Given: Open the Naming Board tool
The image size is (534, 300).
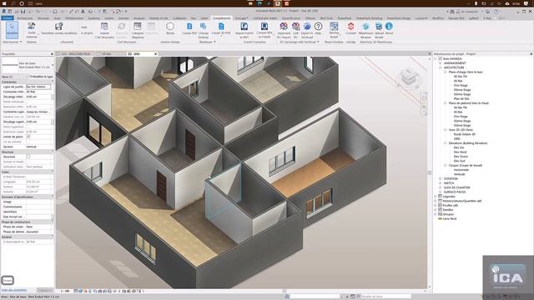Looking at the screenshot, I should 334,30.
